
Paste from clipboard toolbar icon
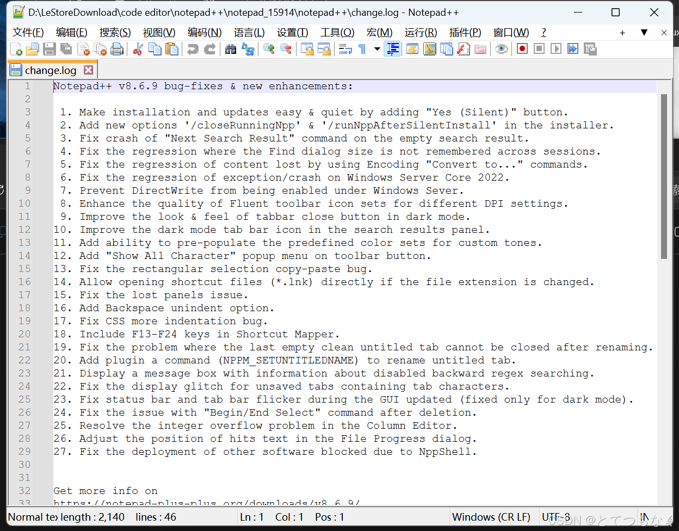(172, 50)
